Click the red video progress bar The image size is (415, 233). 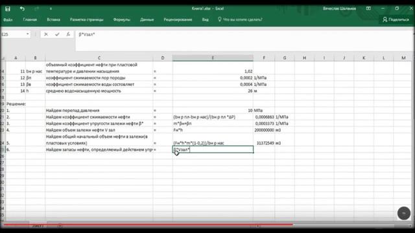(x=148, y=225)
